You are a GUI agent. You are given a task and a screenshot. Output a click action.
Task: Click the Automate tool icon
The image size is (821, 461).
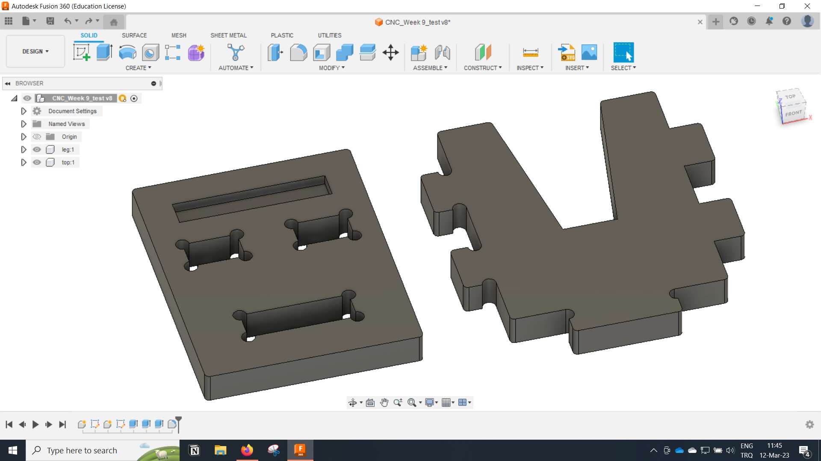pyautogui.click(x=236, y=53)
